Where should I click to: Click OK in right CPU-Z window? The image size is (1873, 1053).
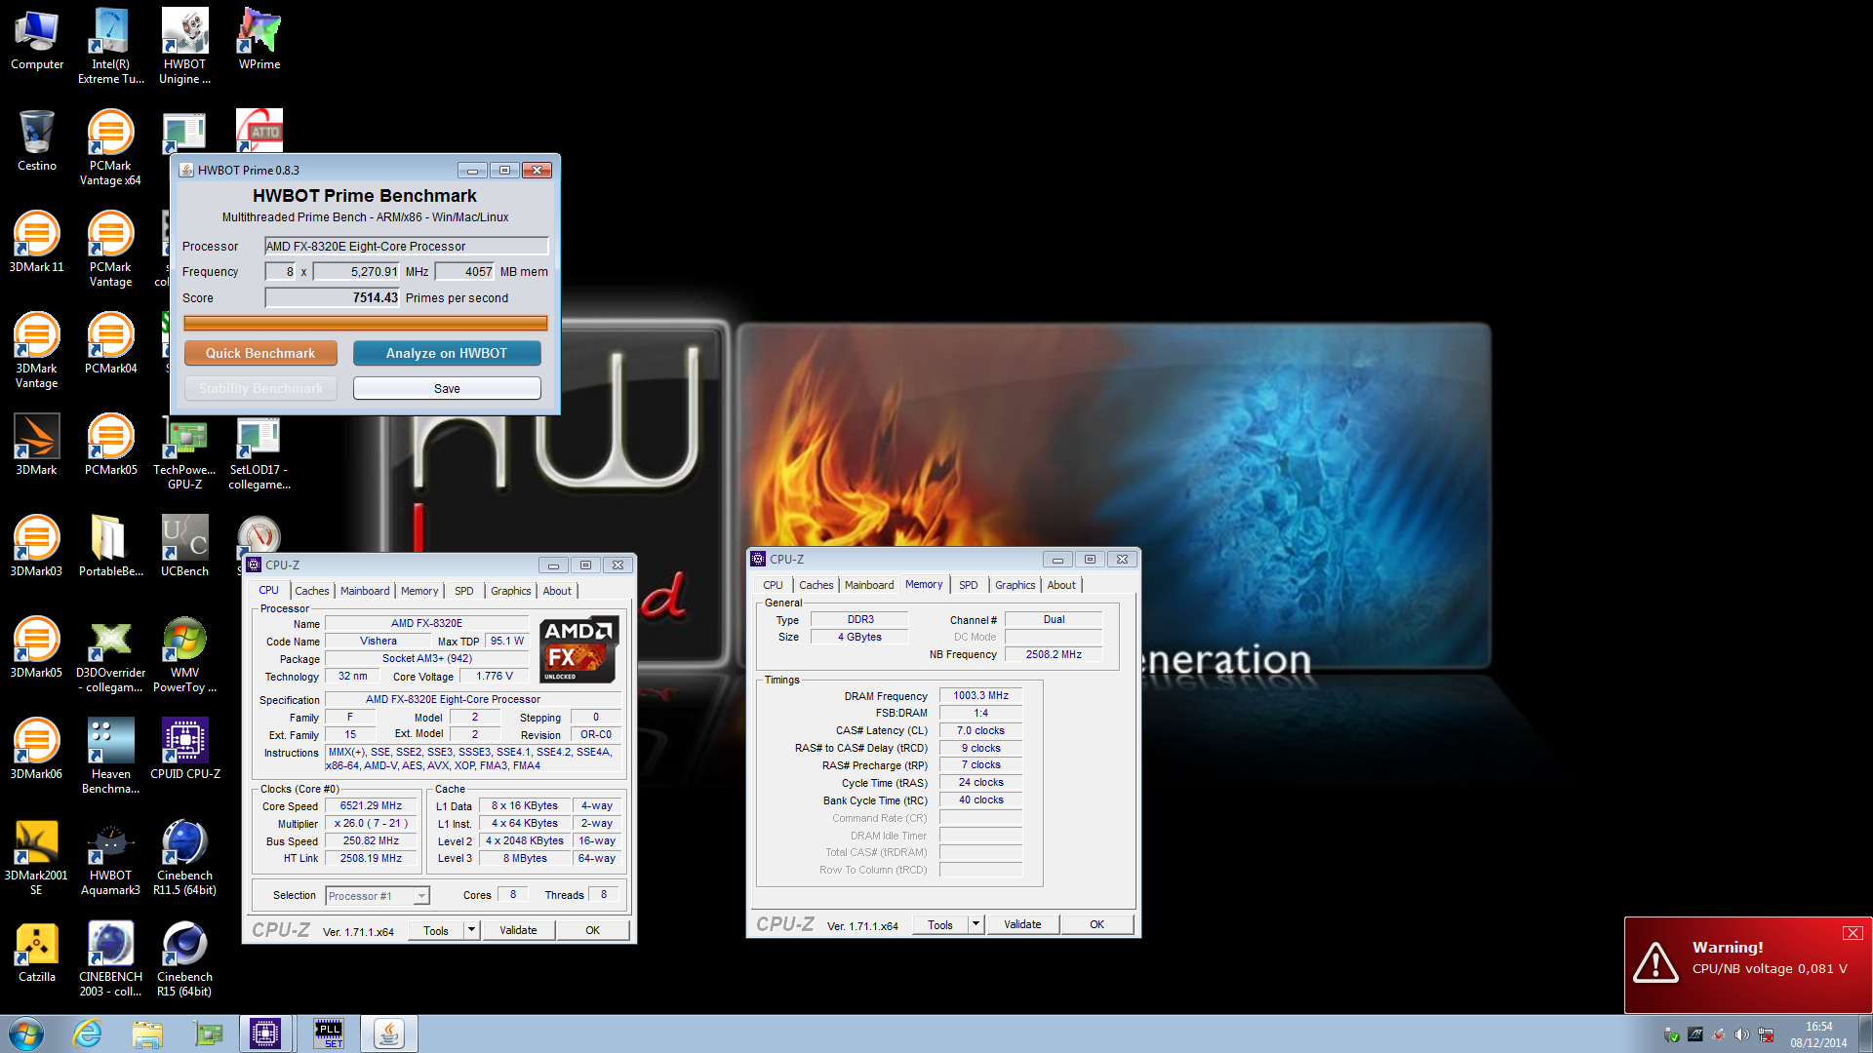1096,924
